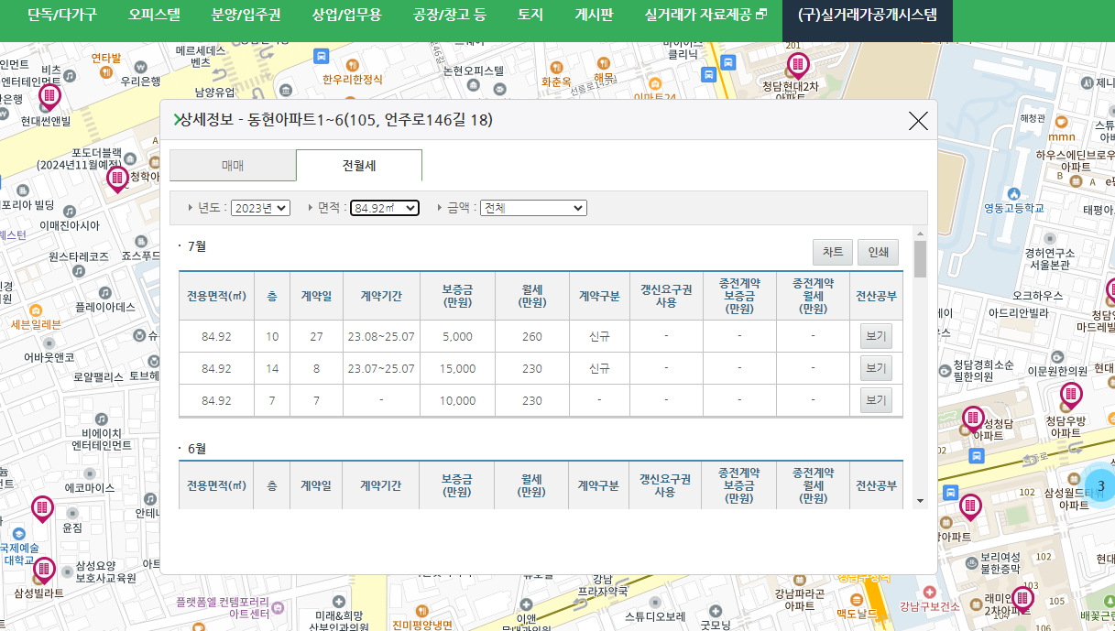Click the 영동고등학교 map label

[1013, 209]
